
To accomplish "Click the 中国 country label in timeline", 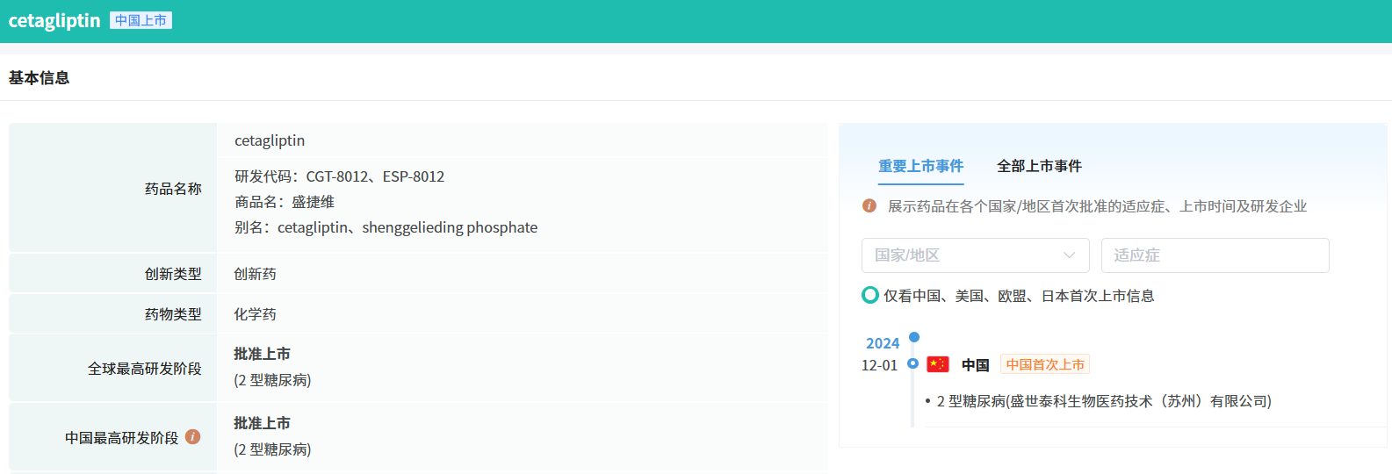I will click(975, 364).
